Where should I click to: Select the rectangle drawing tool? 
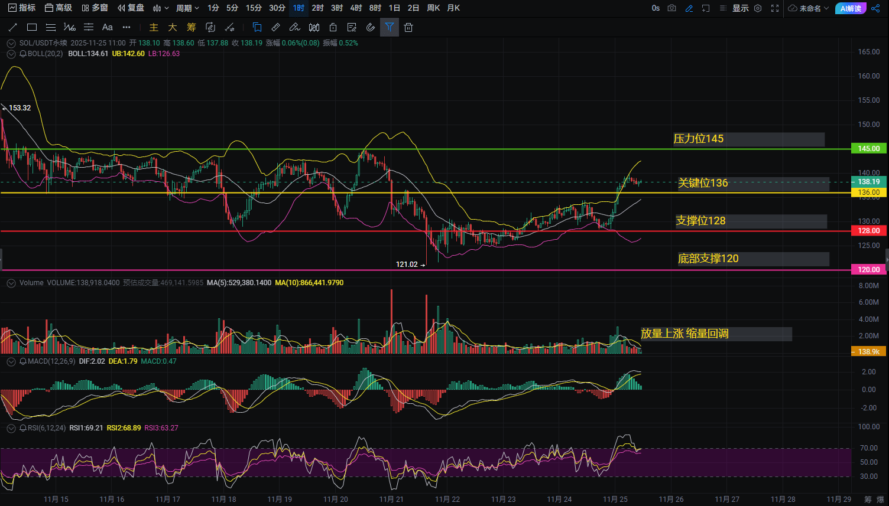point(32,27)
